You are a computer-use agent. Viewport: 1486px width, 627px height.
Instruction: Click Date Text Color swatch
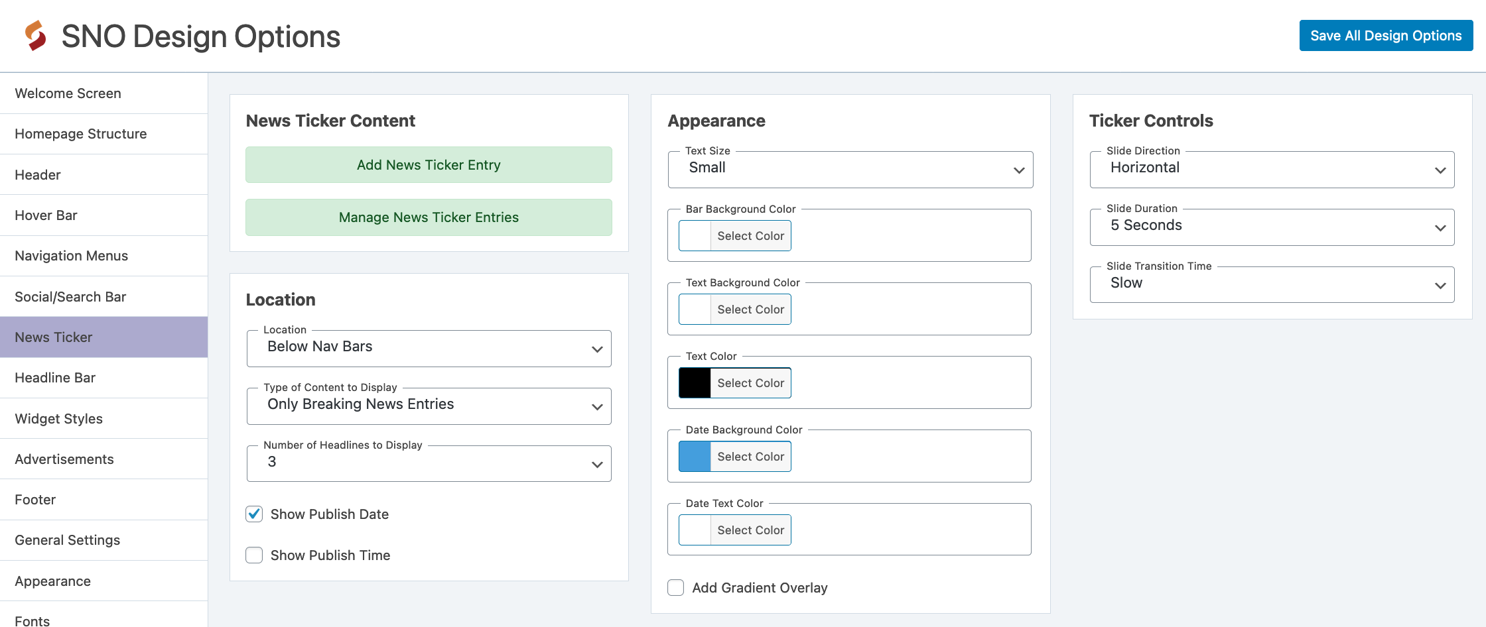click(x=695, y=530)
